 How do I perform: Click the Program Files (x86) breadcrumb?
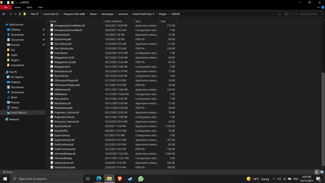[74, 14]
